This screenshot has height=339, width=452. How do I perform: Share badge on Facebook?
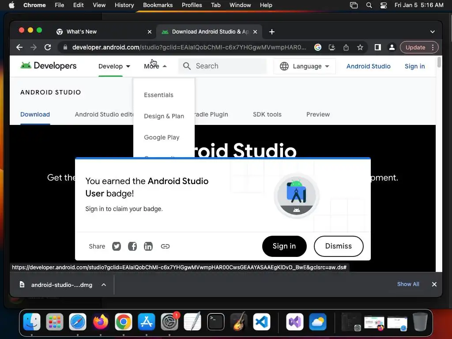[x=132, y=246]
